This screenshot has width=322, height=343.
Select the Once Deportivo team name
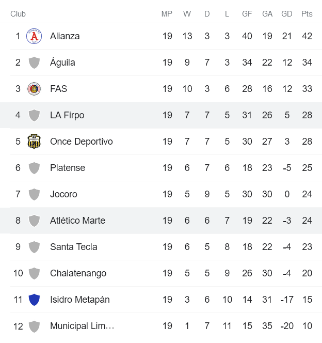pyautogui.click(x=82, y=142)
